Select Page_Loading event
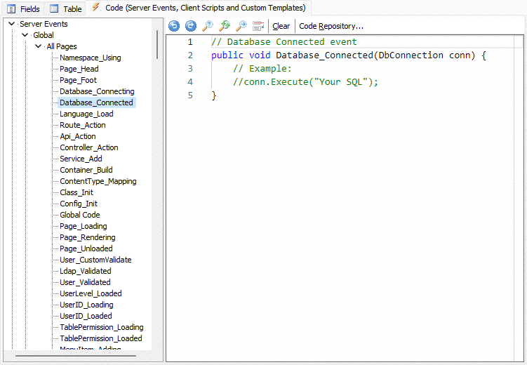This screenshot has width=527, height=365. point(84,226)
